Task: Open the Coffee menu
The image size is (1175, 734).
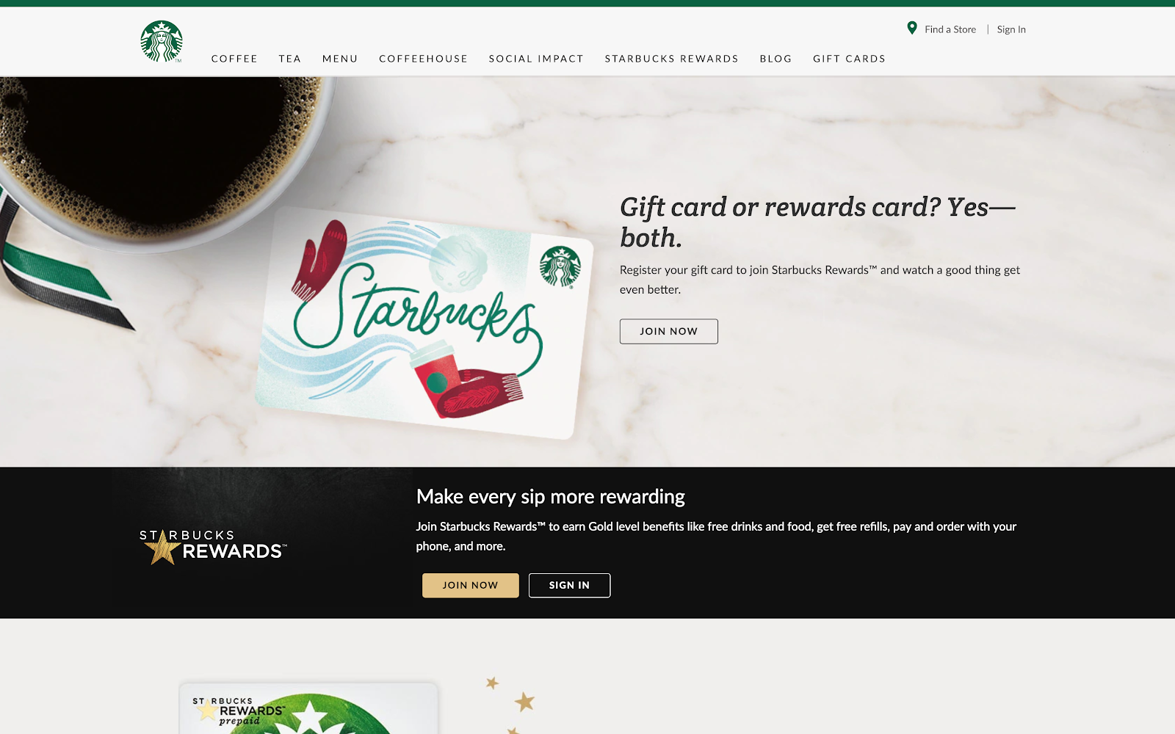Action: [234, 59]
